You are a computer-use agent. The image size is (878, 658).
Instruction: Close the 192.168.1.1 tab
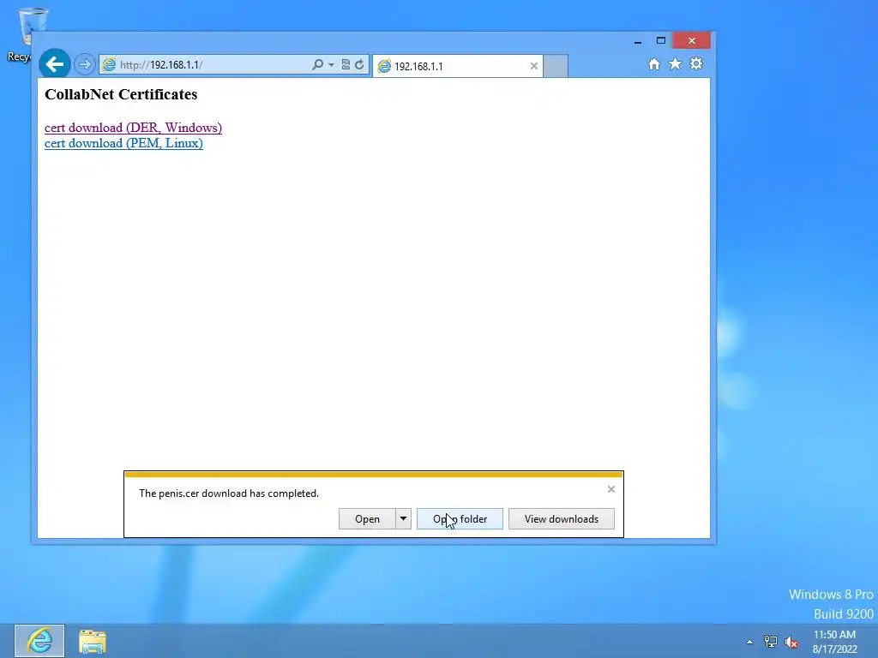pos(533,66)
